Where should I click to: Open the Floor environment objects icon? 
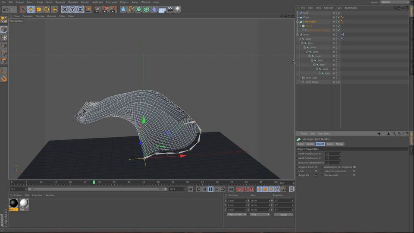click(162, 9)
